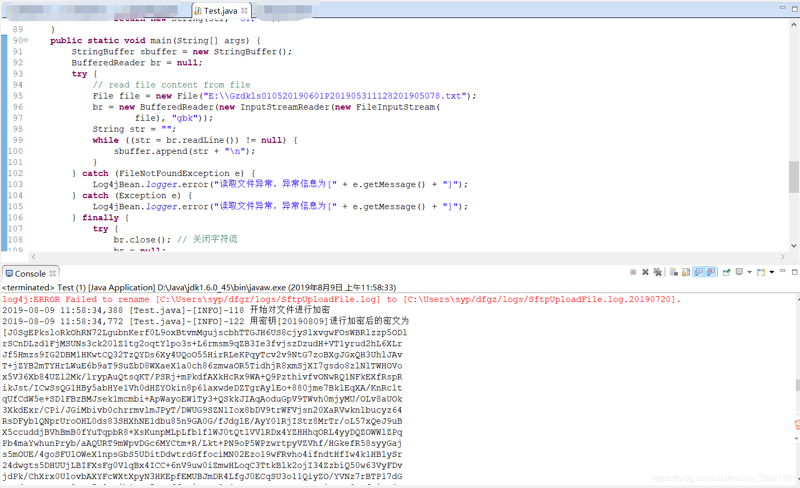Click ciphertext line starting with 24dwgts5DHUUj
The image size is (800, 488).
[x=202, y=465]
